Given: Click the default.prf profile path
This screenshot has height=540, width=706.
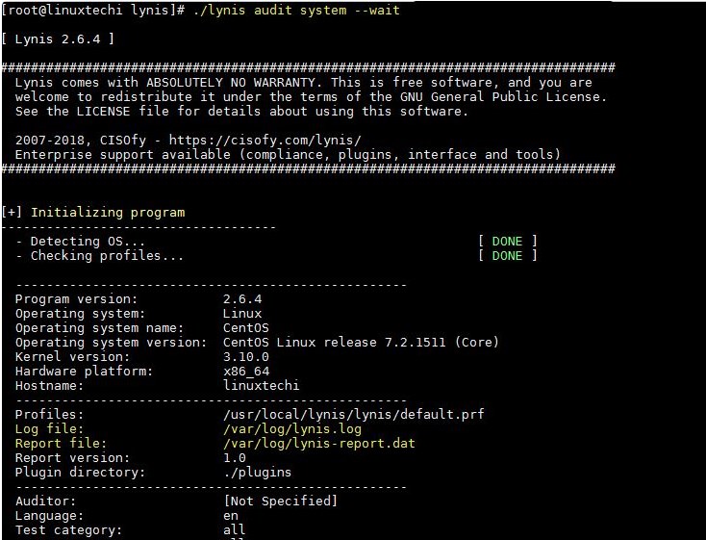Looking at the screenshot, I should pos(353,414).
